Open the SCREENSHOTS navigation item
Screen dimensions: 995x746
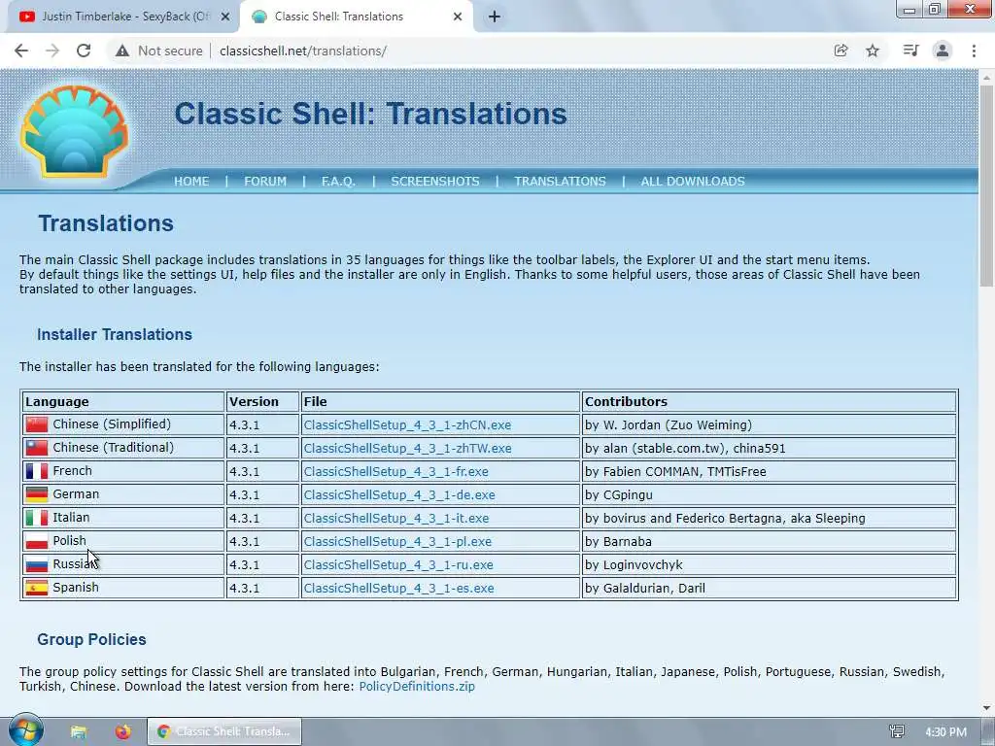435,182
